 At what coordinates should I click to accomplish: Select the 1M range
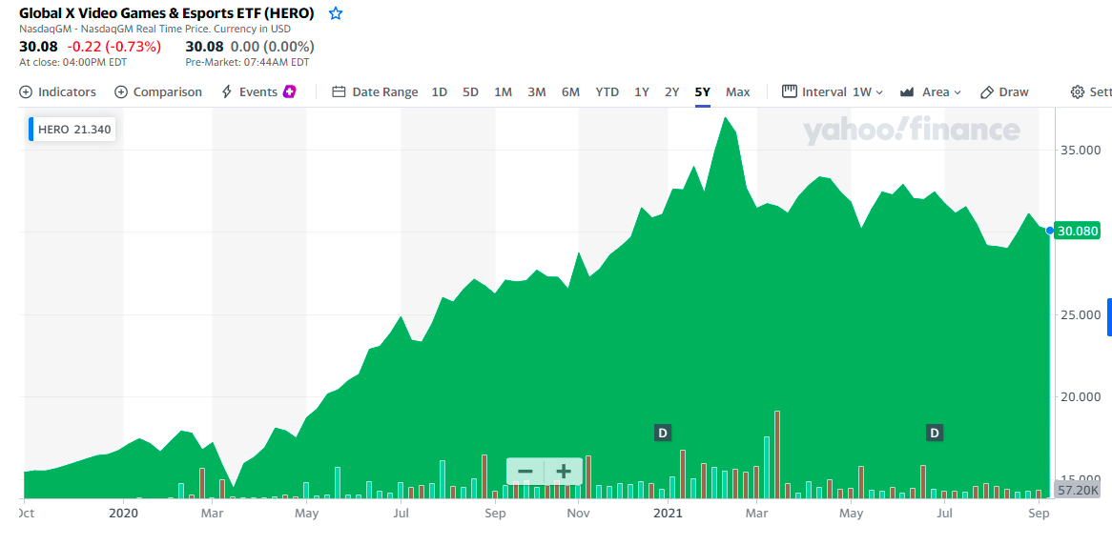(503, 92)
